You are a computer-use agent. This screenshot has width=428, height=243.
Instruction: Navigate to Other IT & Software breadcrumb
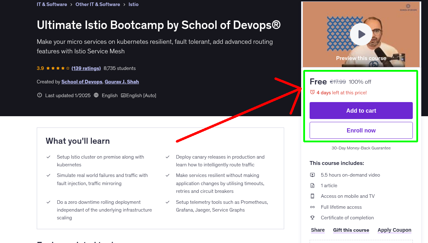[x=98, y=4]
